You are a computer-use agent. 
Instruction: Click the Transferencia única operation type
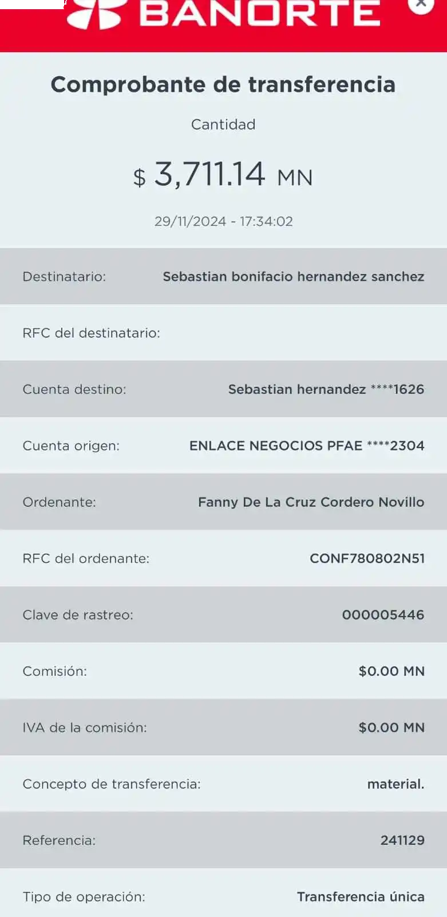(361, 896)
